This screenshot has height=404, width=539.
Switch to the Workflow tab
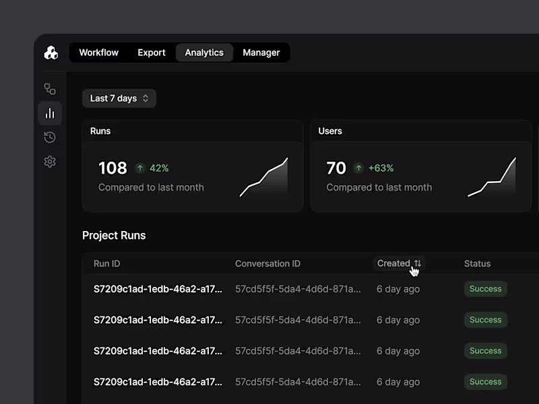click(x=98, y=53)
